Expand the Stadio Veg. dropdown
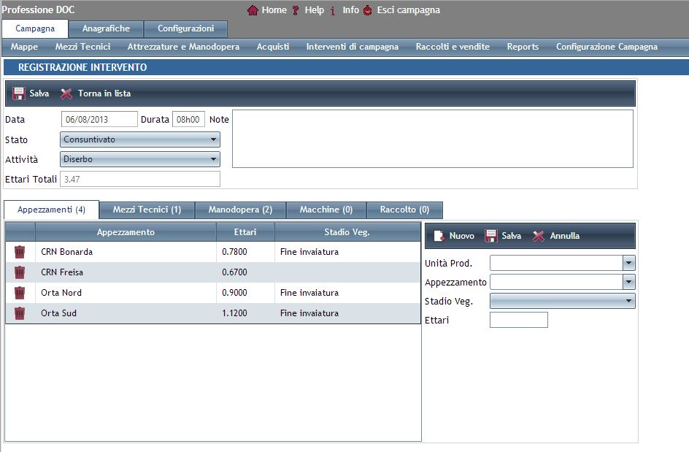This screenshot has height=452, width=689. 562,301
